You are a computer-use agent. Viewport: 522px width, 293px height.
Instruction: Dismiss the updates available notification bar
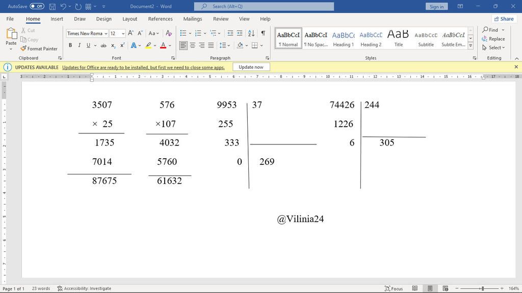click(516, 67)
